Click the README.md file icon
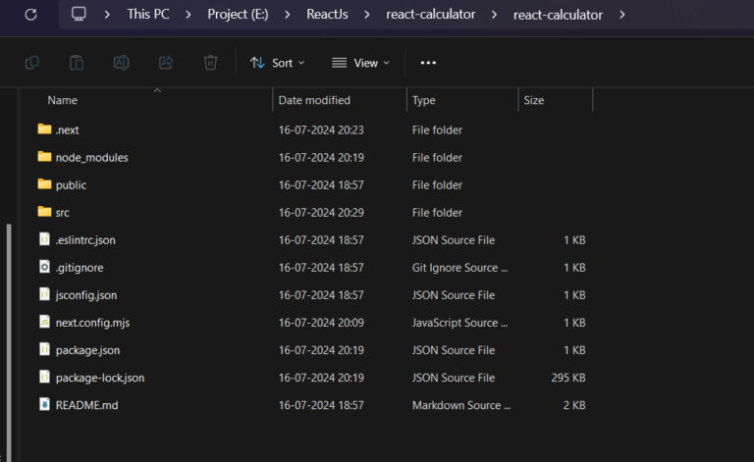Screen dimensions: 754x462 coord(45,404)
